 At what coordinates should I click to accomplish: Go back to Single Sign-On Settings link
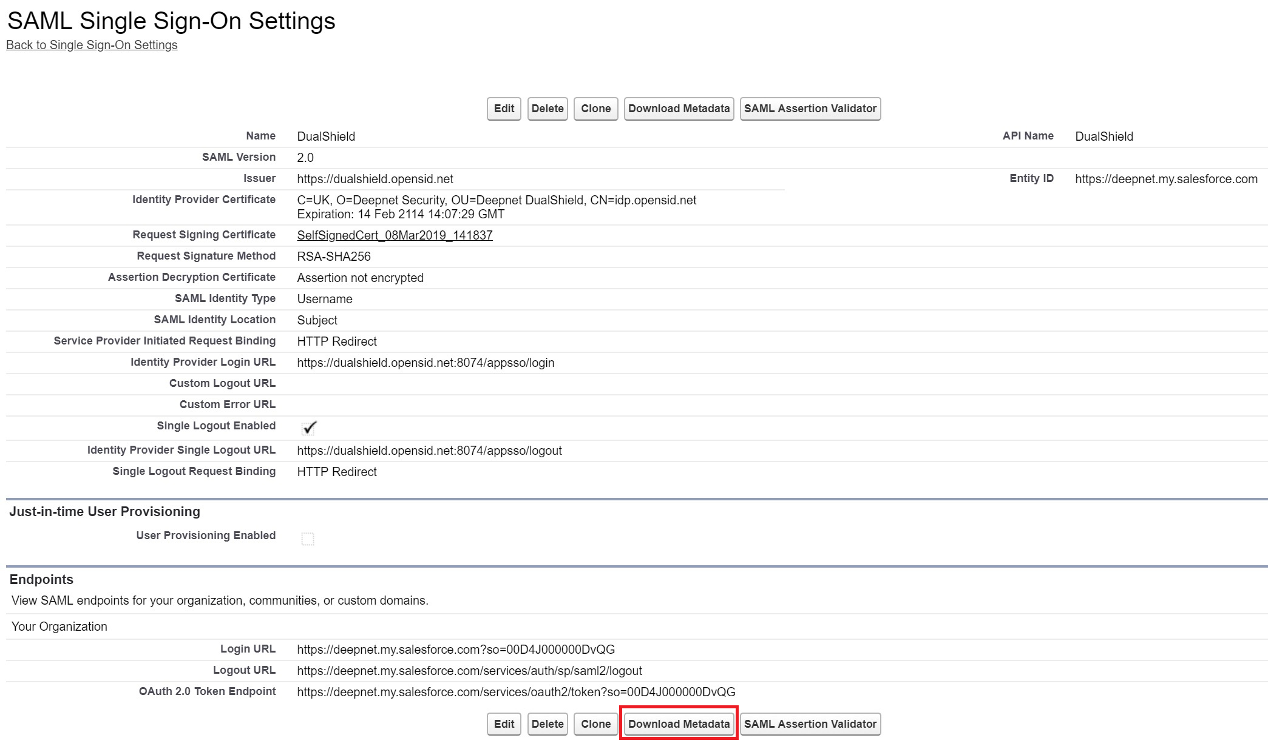pos(92,45)
